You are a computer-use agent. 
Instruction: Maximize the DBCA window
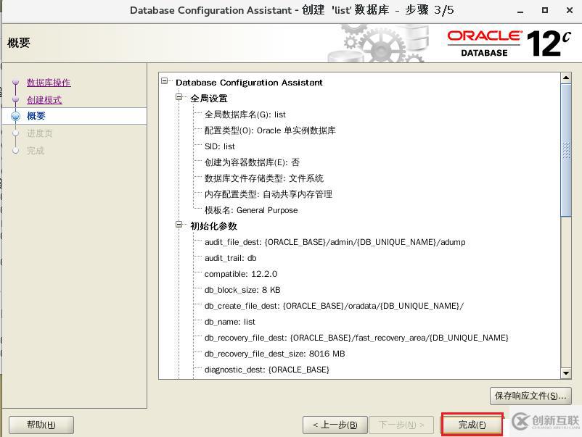[x=545, y=10]
